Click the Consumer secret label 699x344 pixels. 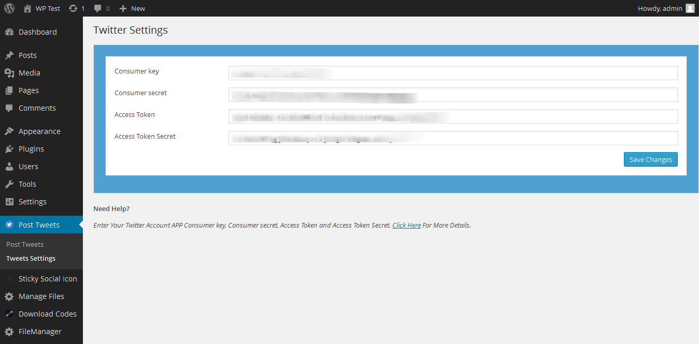click(140, 93)
